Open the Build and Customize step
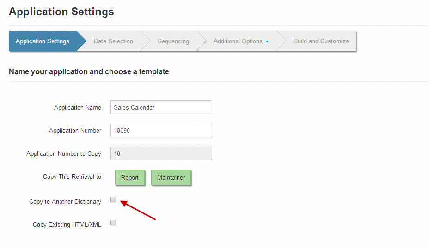This screenshot has height=247, width=429. pos(321,41)
